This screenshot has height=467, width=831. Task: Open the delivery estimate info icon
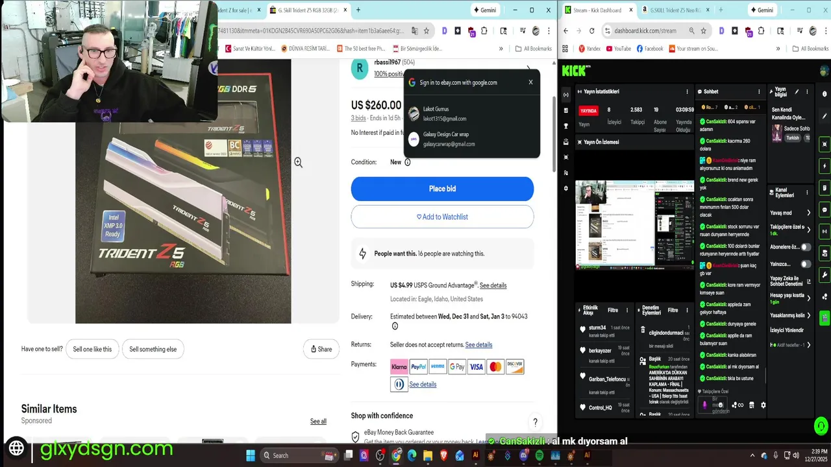[x=395, y=326]
